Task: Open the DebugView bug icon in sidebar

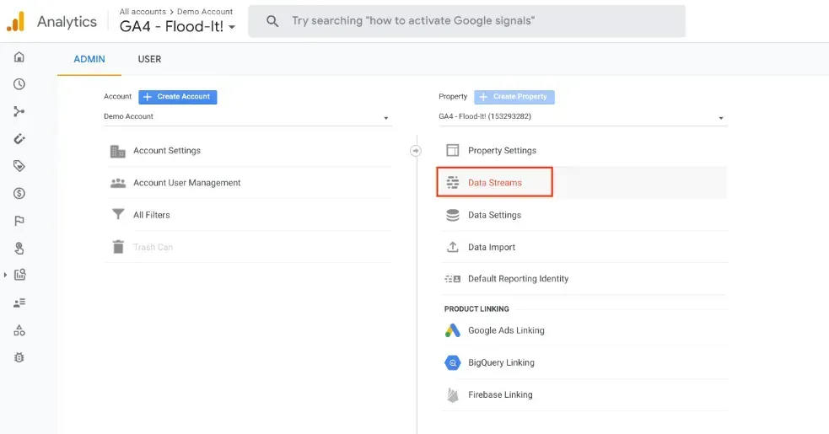Action: click(x=19, y=357)
